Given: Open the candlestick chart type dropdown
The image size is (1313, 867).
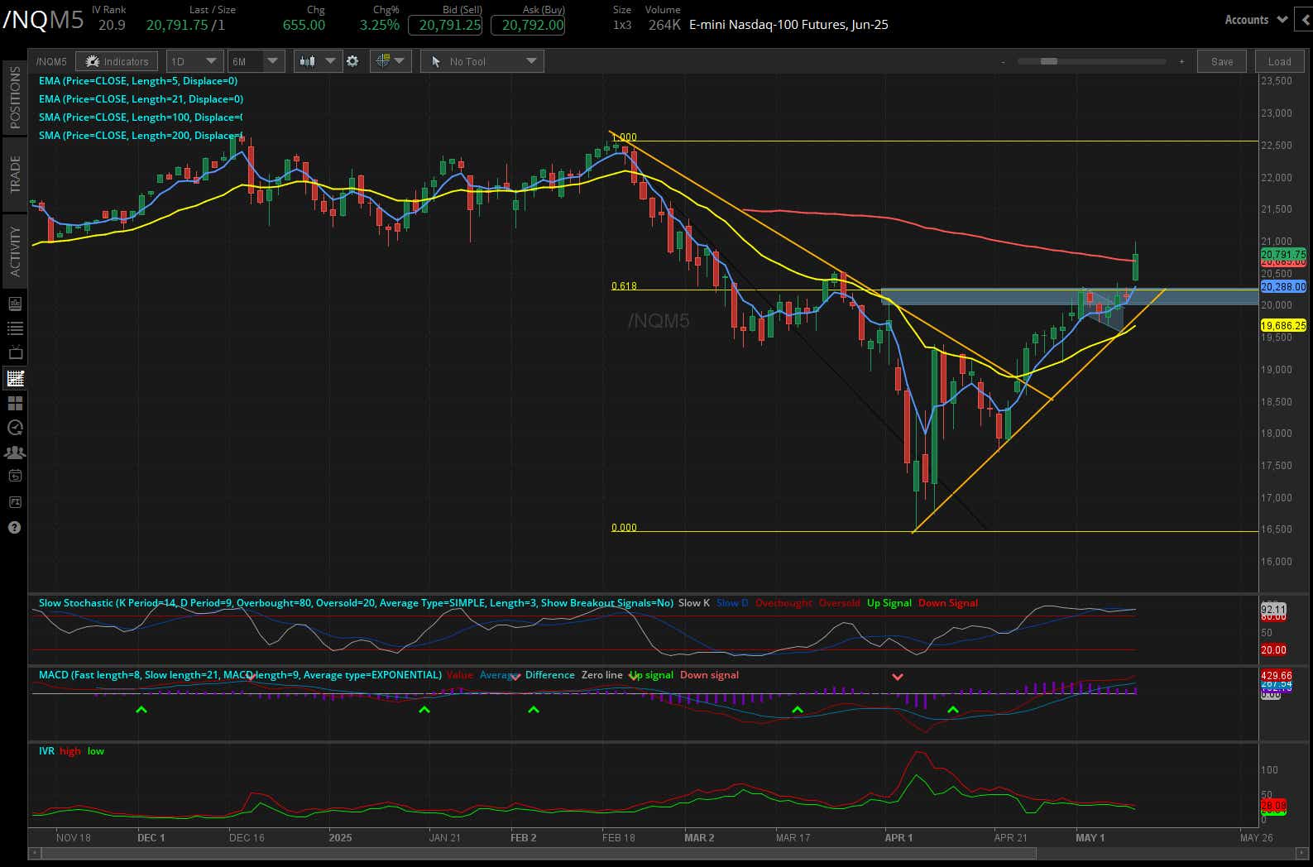Looking at the screenshot, I should click(x=318, y=61).
